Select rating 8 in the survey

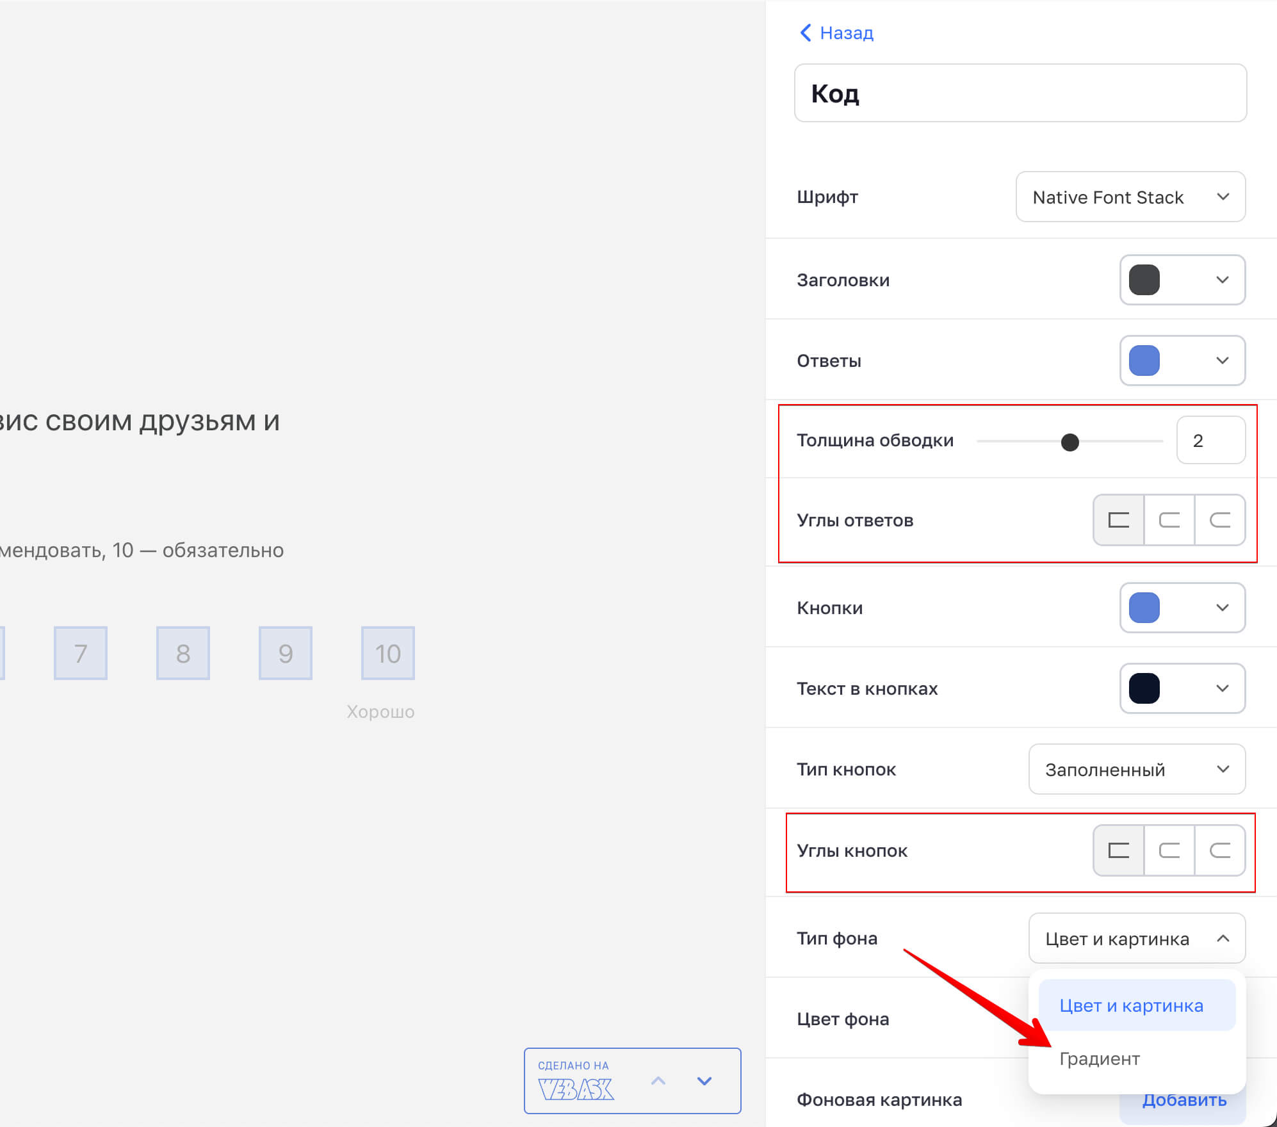coord(183,653)
